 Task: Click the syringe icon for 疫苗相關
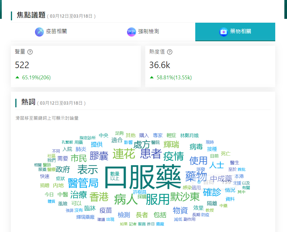click(39, 32)
